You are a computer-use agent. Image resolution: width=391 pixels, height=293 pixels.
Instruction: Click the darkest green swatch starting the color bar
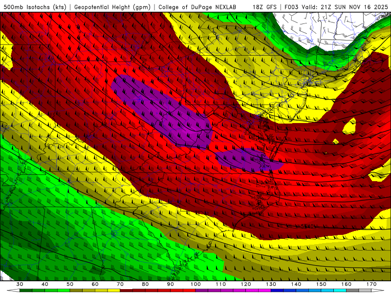pos(26,290)
